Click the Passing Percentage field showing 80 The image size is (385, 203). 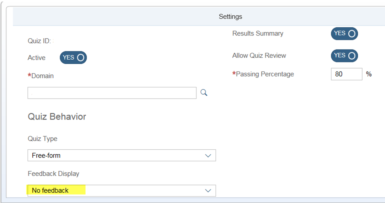click(x=347, y=74)
